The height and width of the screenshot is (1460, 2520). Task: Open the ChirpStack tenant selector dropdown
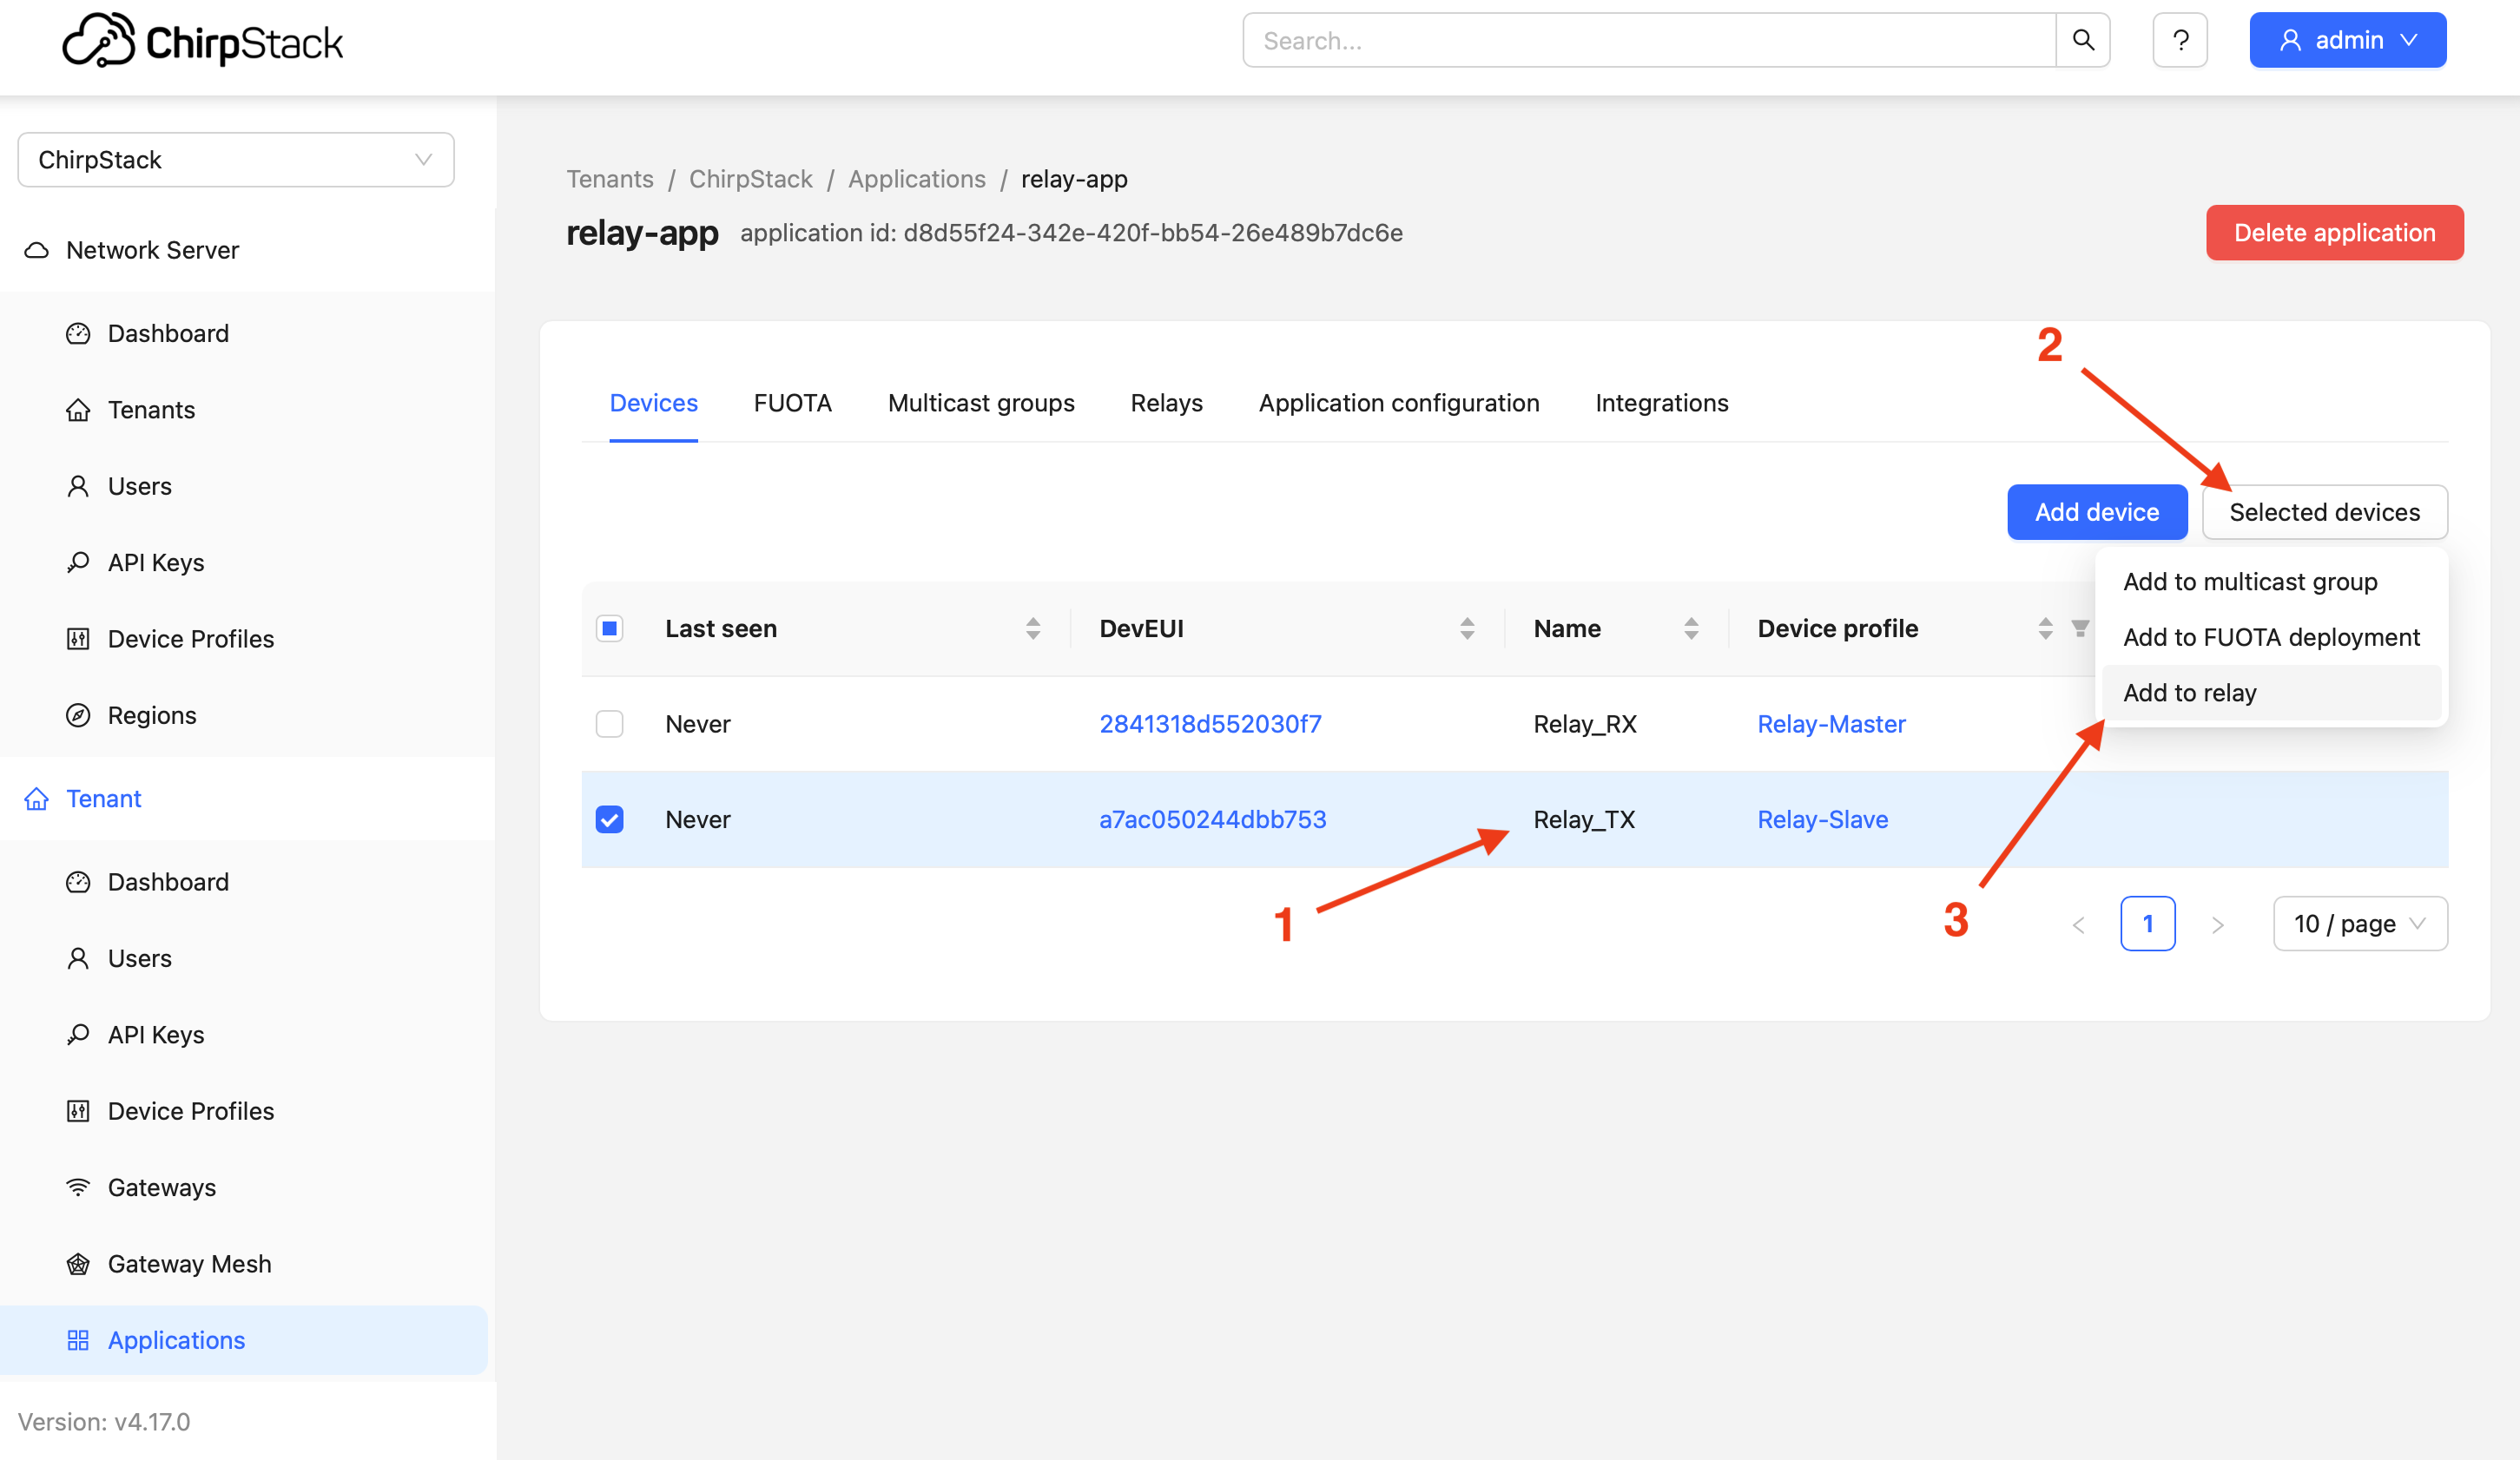[236, 160]
